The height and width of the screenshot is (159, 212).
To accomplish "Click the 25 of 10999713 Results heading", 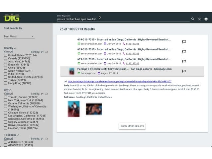I will [x=77, y=29].
